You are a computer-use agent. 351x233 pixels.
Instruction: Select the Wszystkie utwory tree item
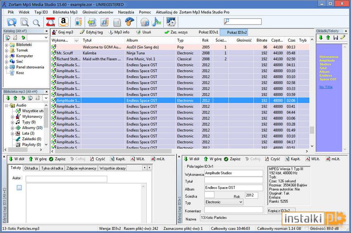(30, 111)
